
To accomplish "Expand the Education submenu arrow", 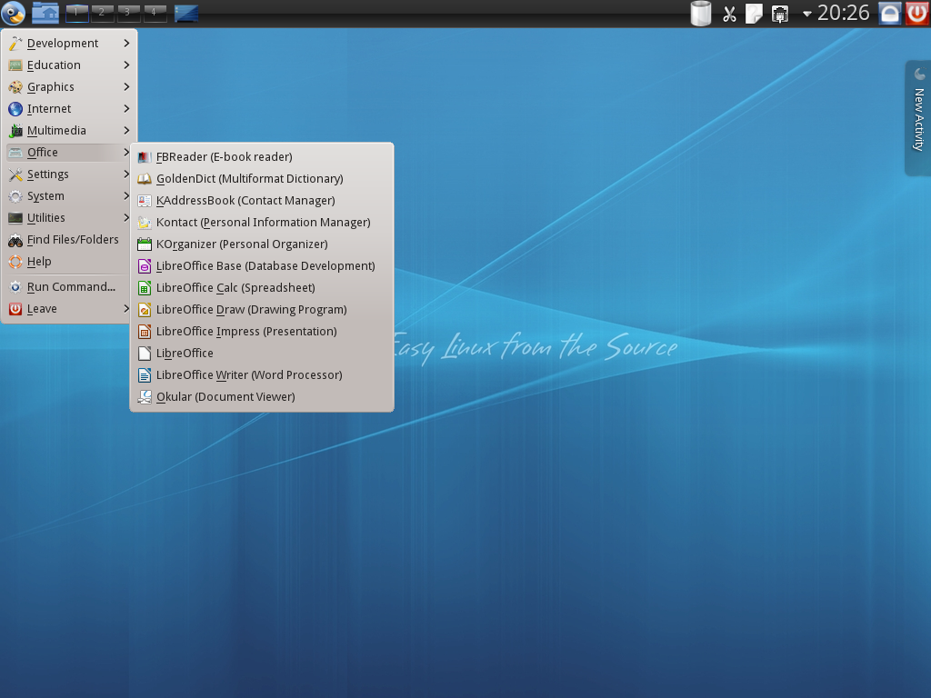I will 125,65.
